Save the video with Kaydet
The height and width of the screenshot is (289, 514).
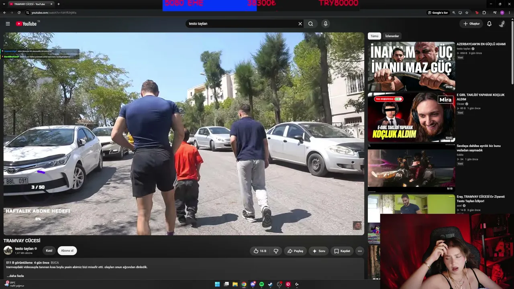point(342,251)
